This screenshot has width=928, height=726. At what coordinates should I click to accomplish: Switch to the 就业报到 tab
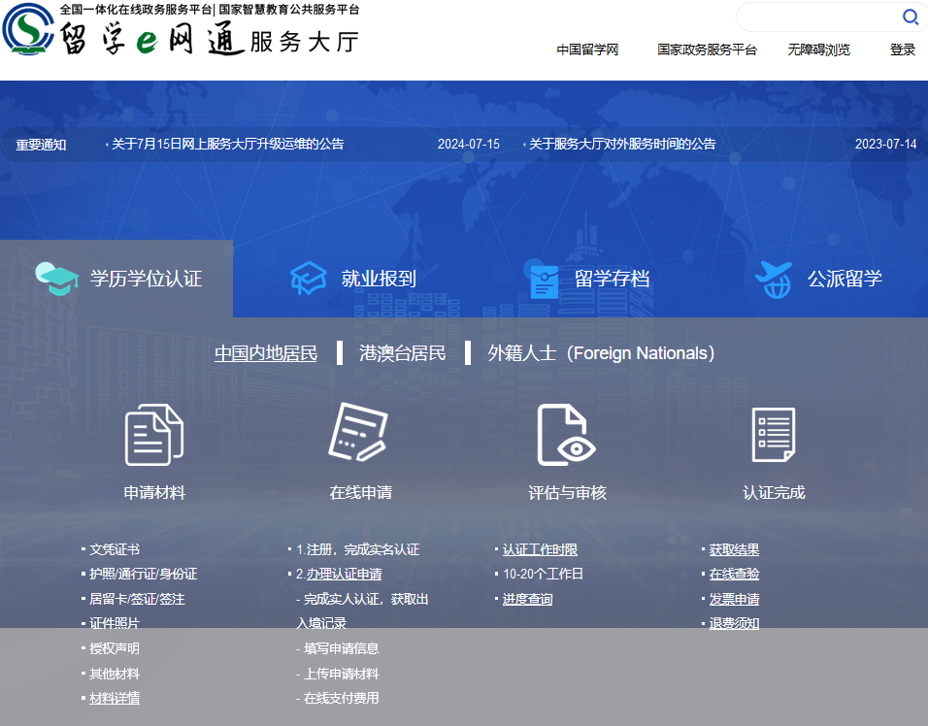353,279
